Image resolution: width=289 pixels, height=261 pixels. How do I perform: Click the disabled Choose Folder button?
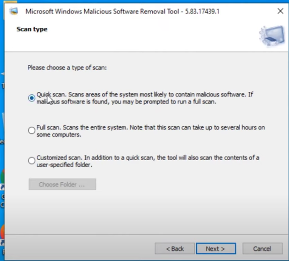[x=63, y=184]
